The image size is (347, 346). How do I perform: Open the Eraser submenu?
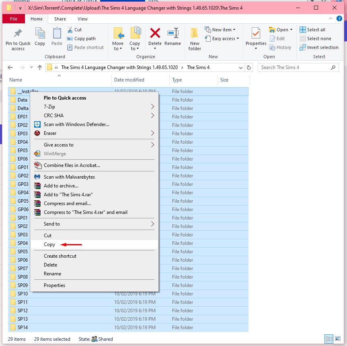coord(94,133)
